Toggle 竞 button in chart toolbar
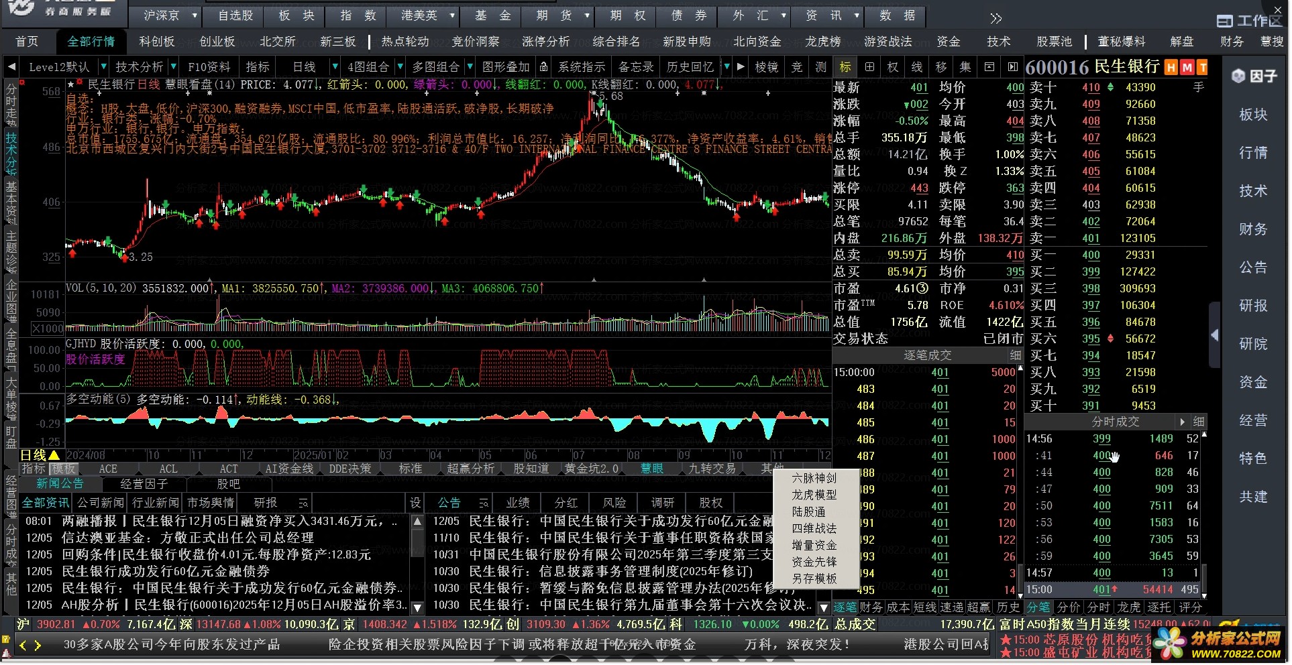The width and height of the screenshot is (1292, 665). point(797,67)
